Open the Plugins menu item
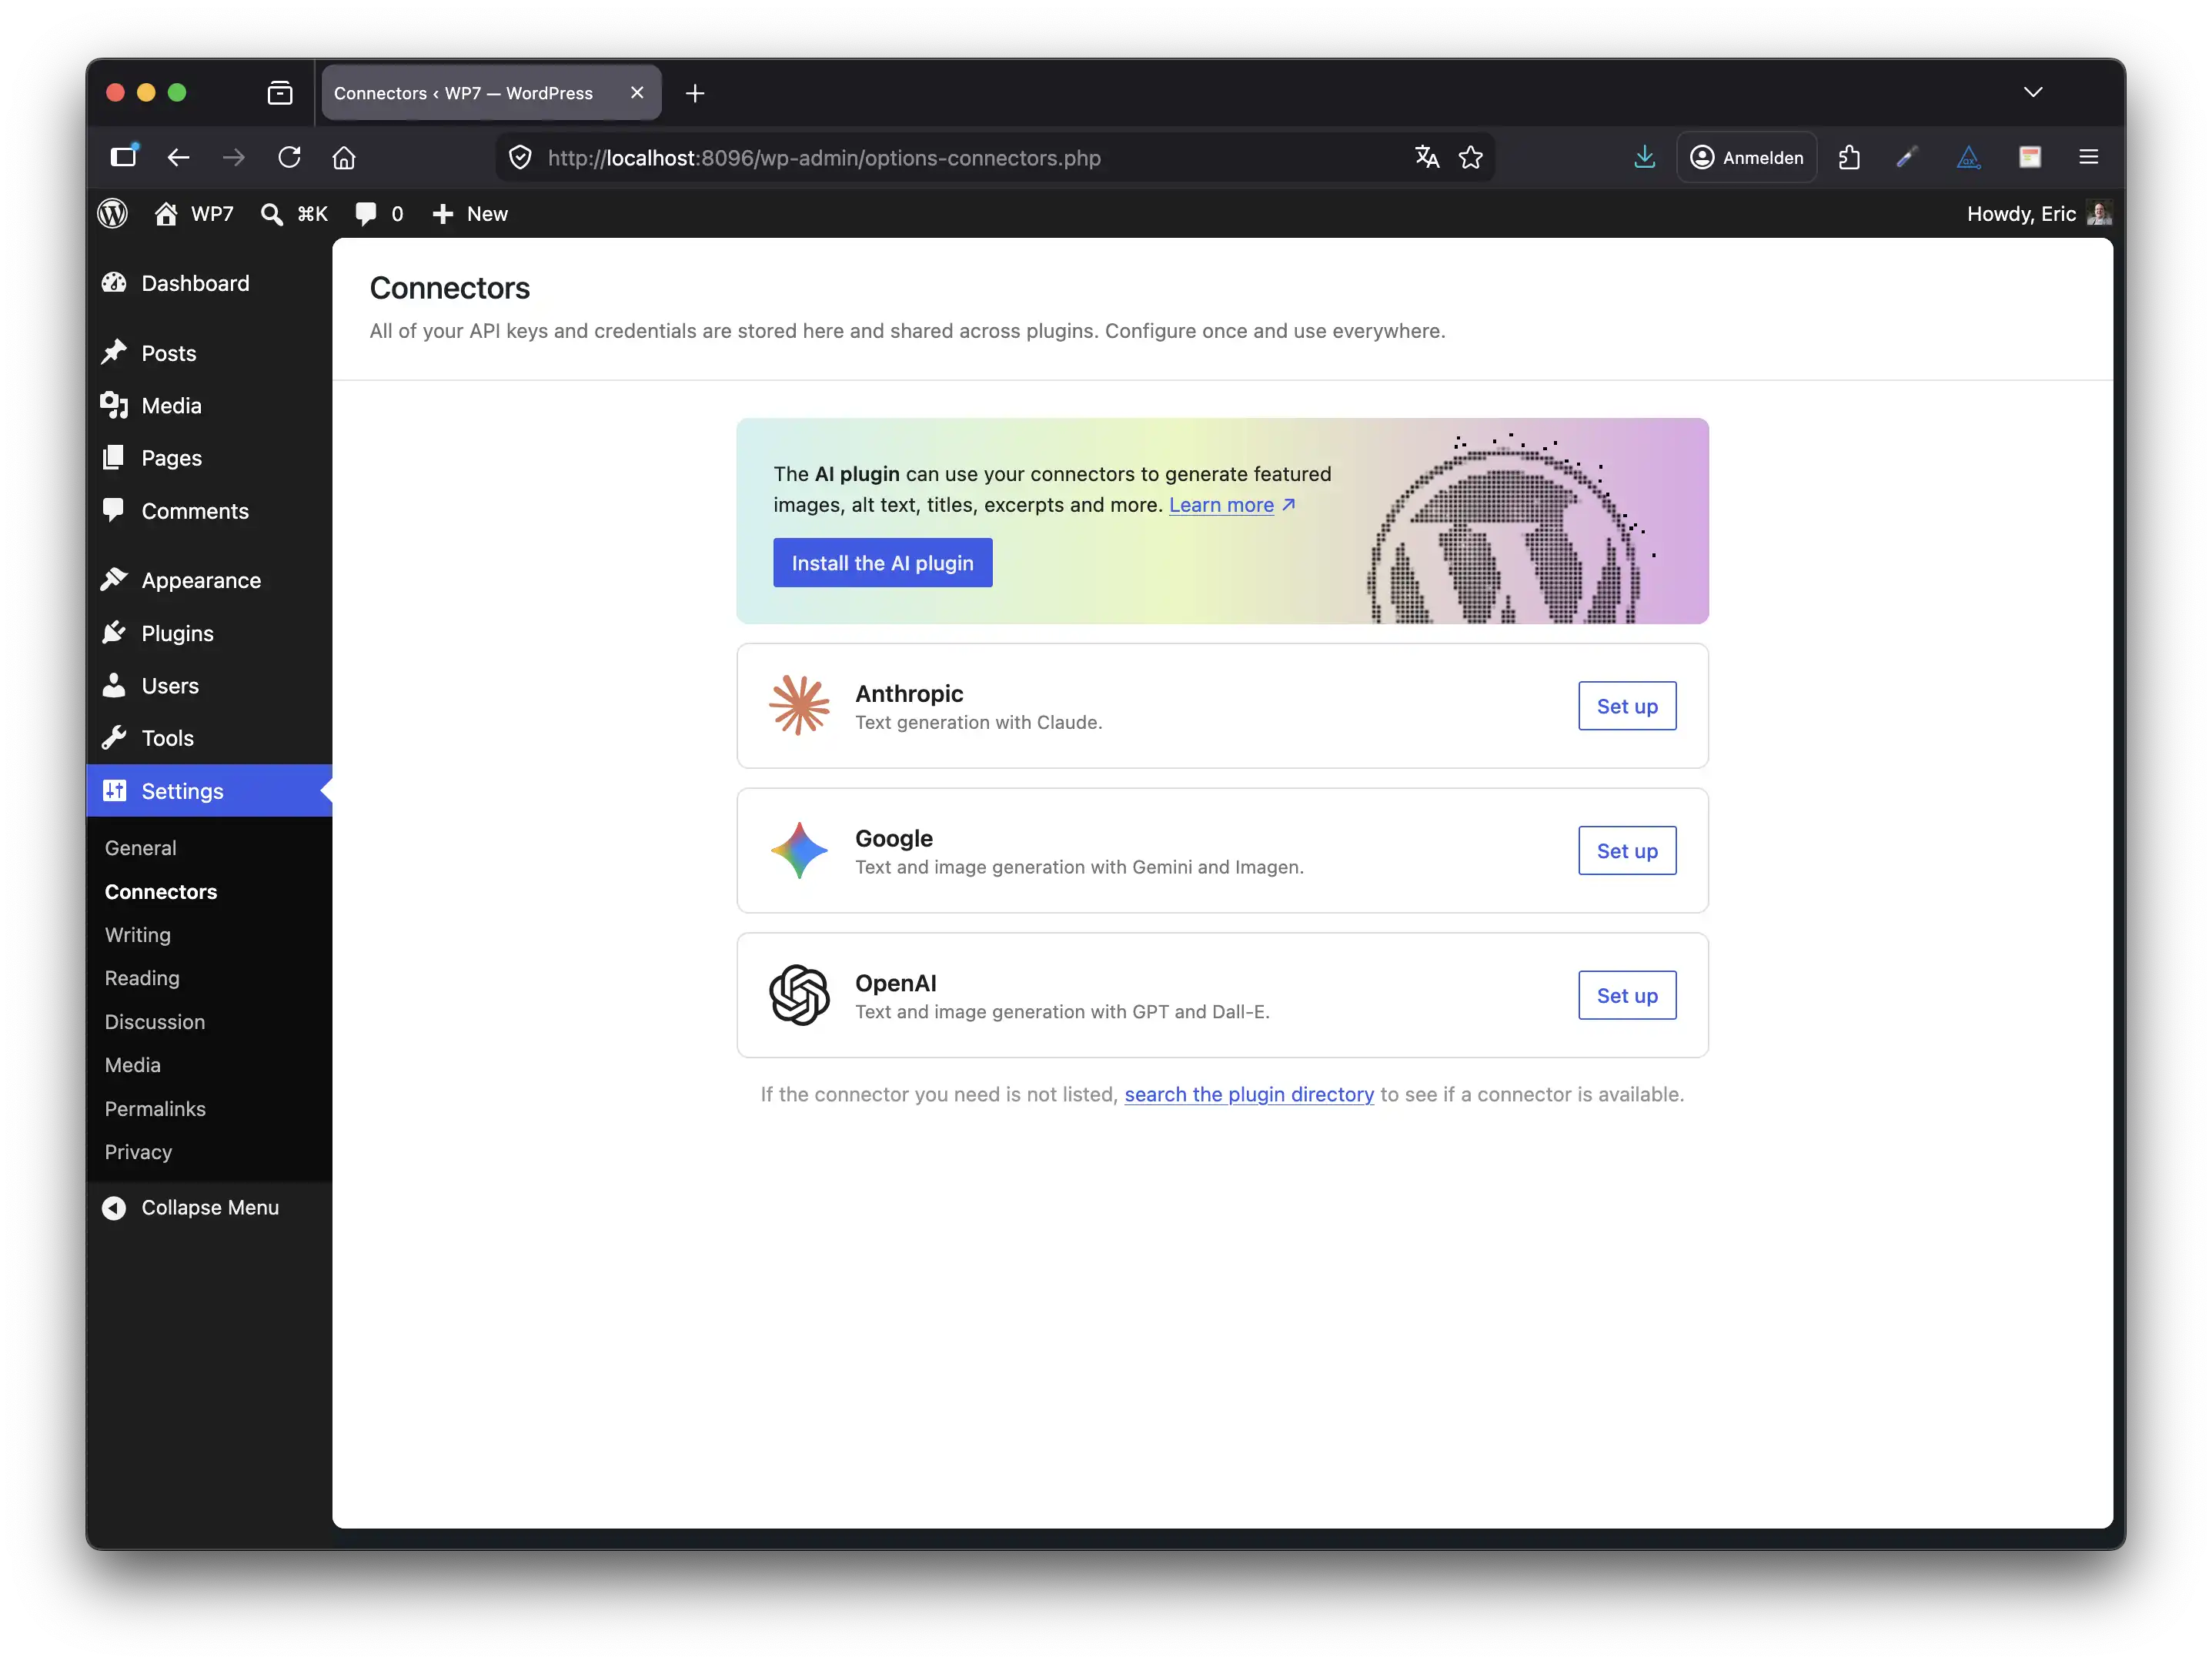Viewport: 2212px width, 1664px height. [x=177, y=633]
